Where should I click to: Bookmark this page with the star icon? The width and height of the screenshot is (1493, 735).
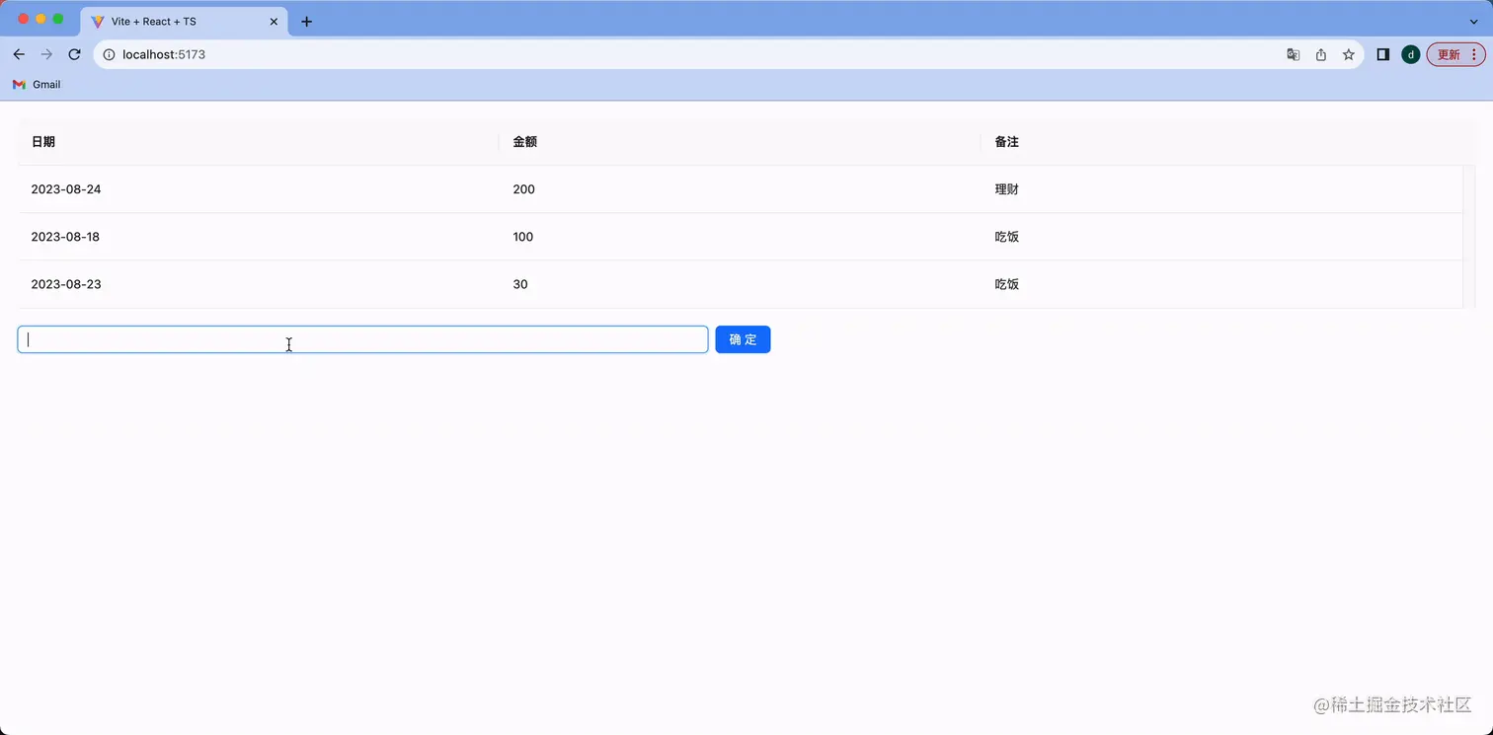click(1349, 54)
